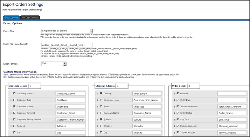Click the empty Order Id description field
The width and height of the screenshot is (250, 137).
coord(232,94)
